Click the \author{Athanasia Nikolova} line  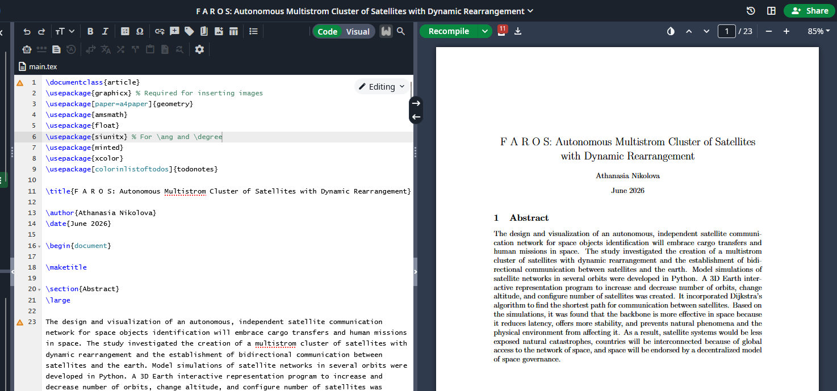(x=101, y=213)
